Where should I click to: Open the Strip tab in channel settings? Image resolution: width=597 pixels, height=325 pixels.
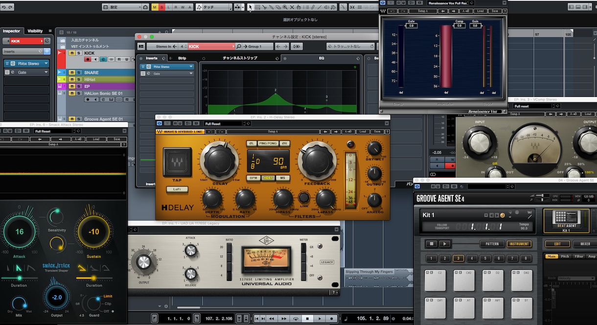coord(182,58)
